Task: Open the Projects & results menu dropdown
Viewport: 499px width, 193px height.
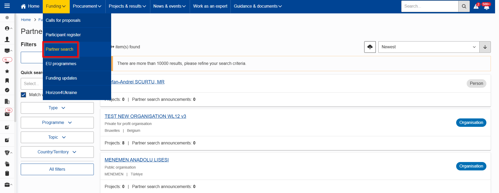Action: (127, 6)
